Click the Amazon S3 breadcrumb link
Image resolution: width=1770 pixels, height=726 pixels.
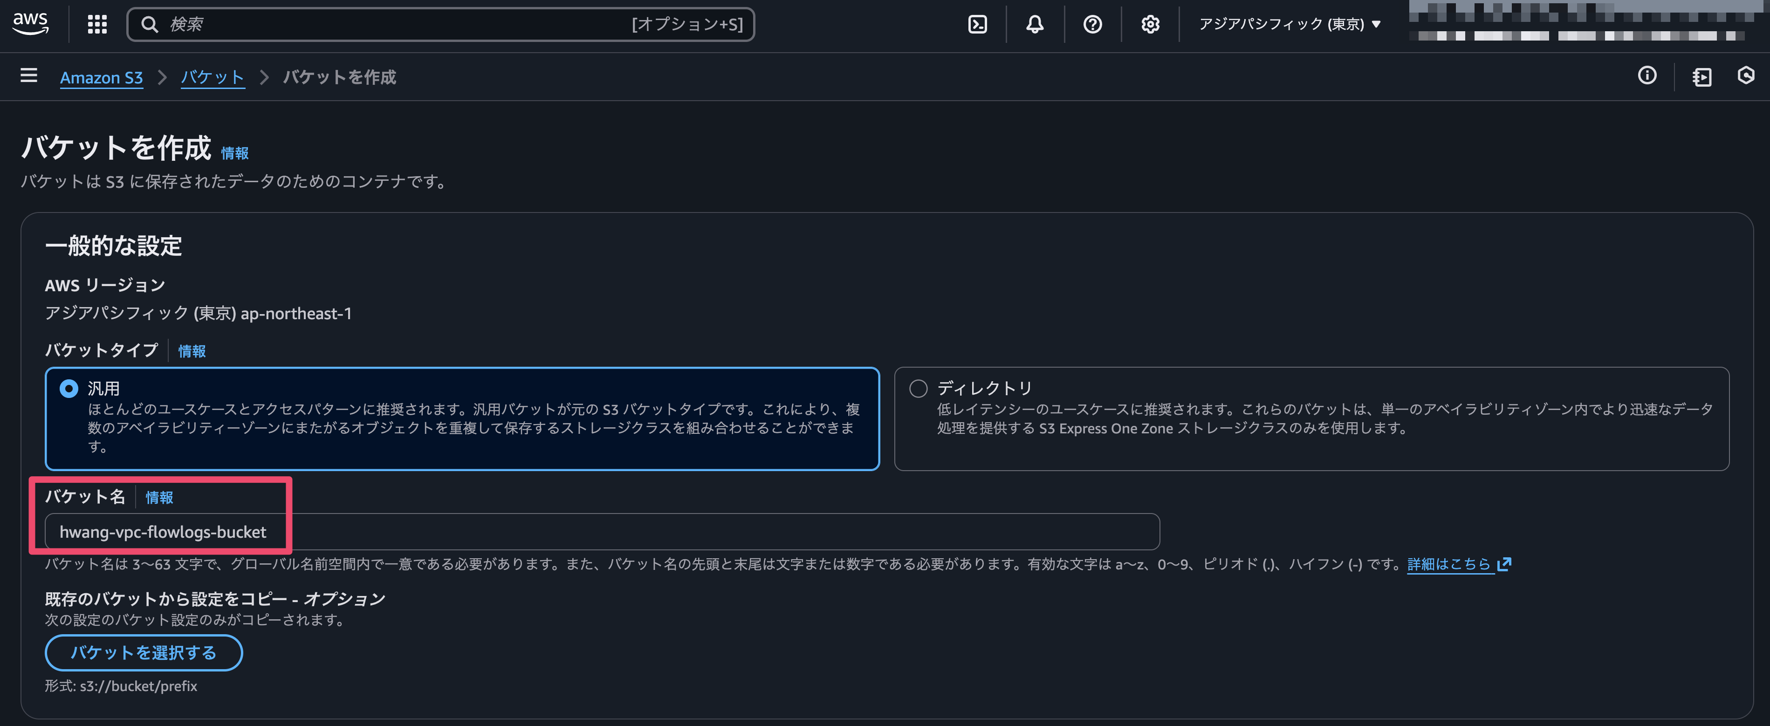pyautogui.click(x=101, y=78)
